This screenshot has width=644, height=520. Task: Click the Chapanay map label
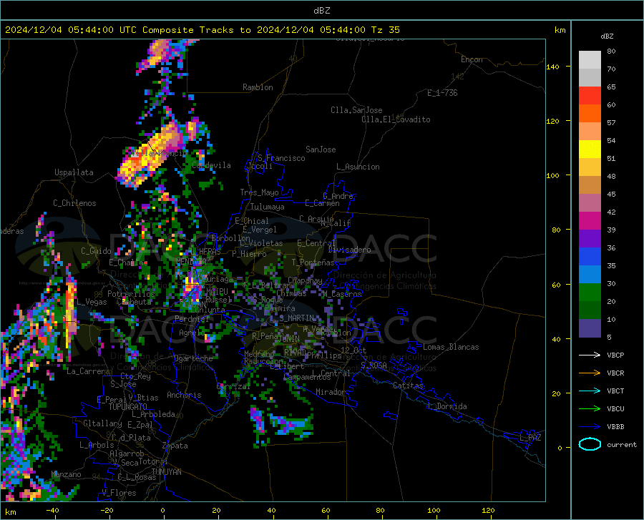[305, 280]
